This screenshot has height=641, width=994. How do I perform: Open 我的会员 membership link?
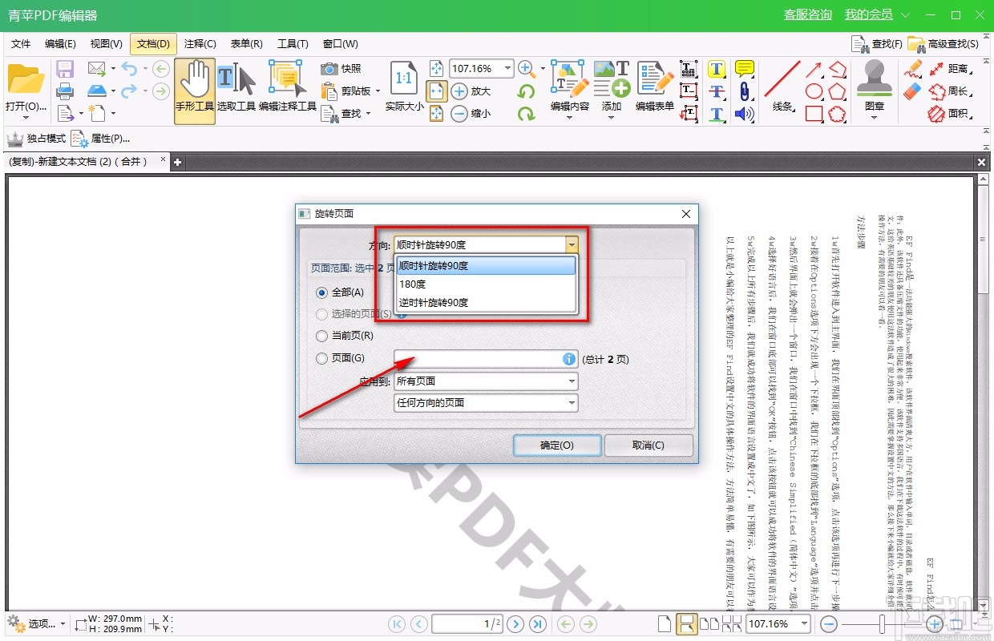868,14
